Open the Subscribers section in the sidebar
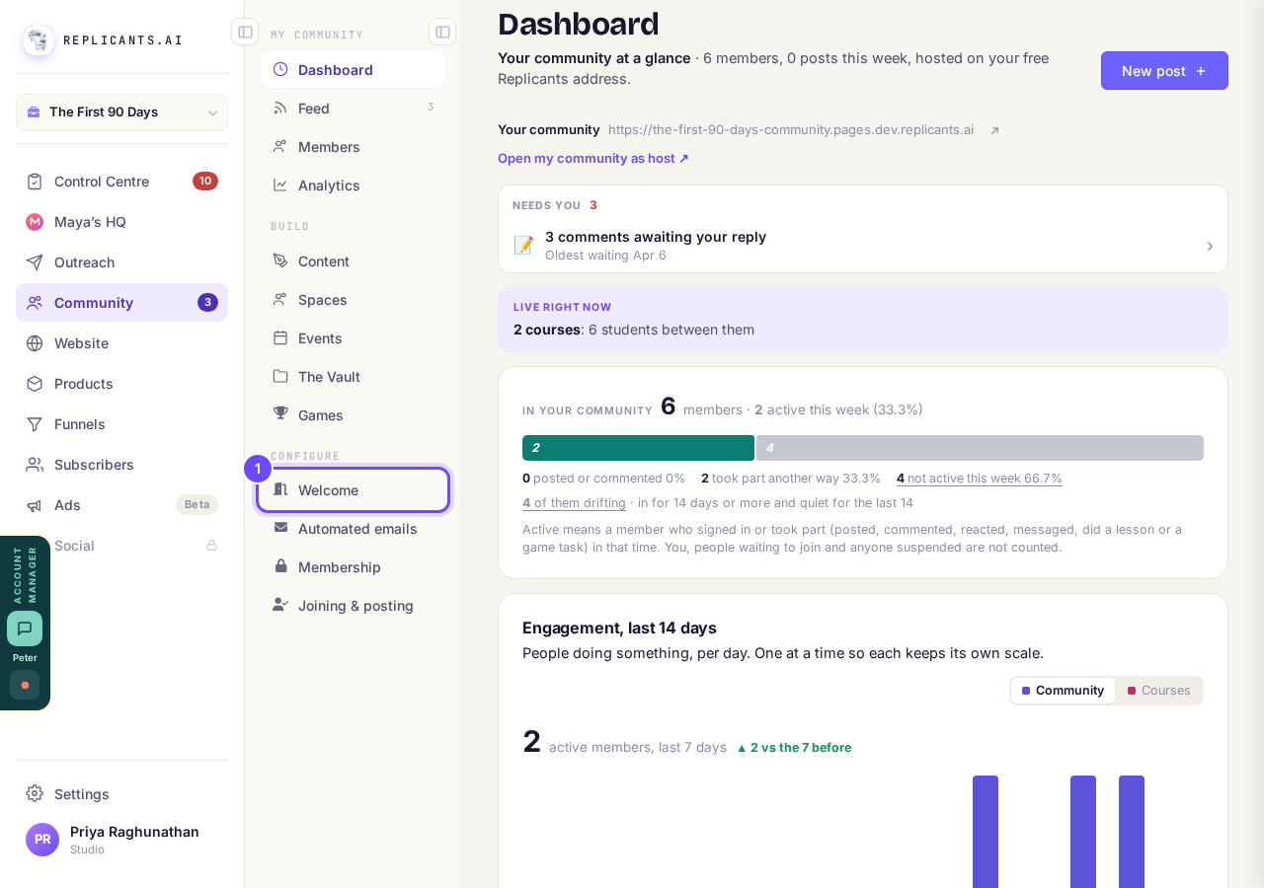Viewport: 1264px width, 888px height. pos(121,465)
